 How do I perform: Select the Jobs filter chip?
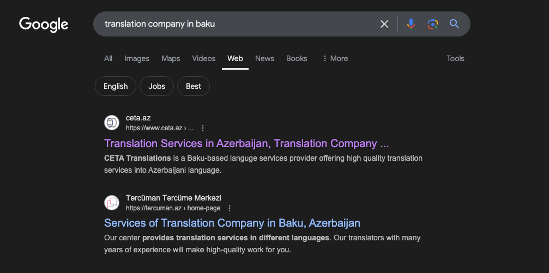coord(156,86)
